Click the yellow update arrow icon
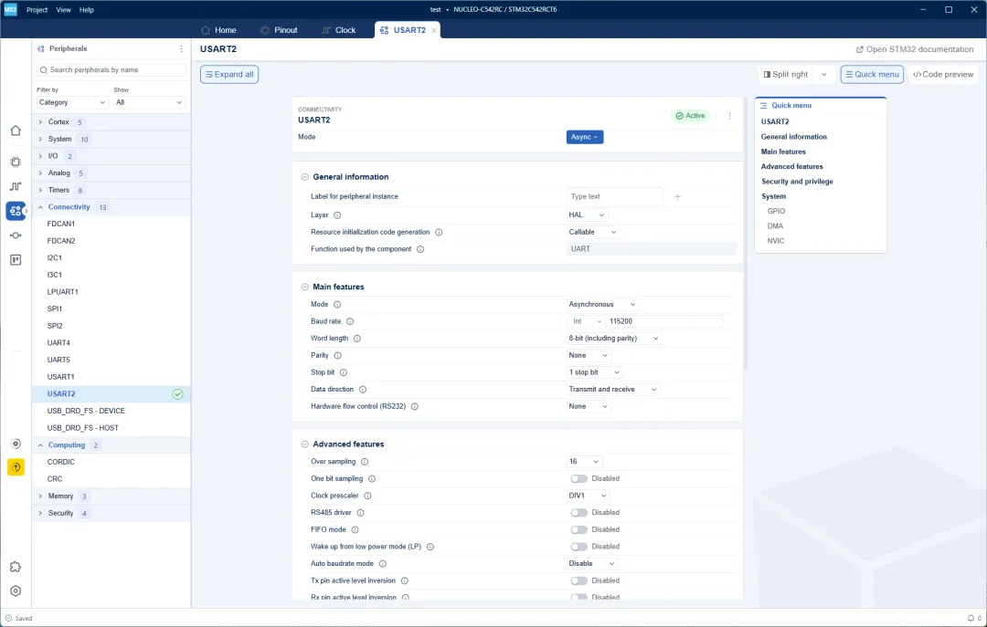Screen dimensions: 987x627 [x=16, y=467]
